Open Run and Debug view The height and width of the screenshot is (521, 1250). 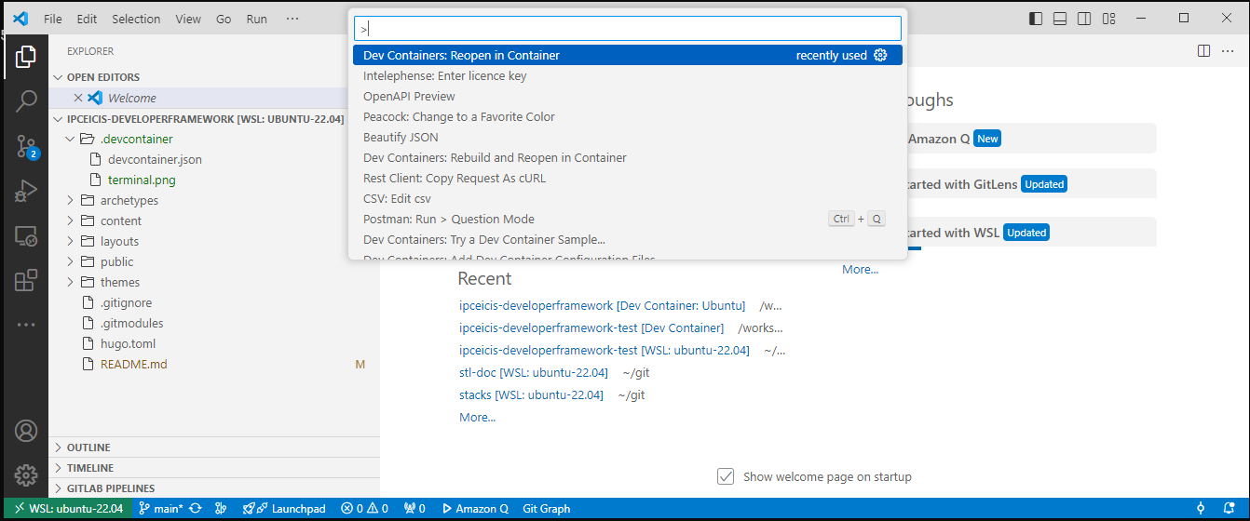[25, 192]
